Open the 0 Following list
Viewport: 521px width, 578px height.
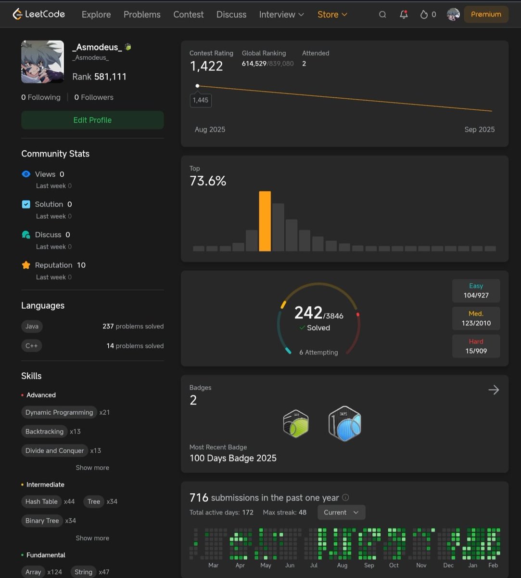tap(41, 97)
